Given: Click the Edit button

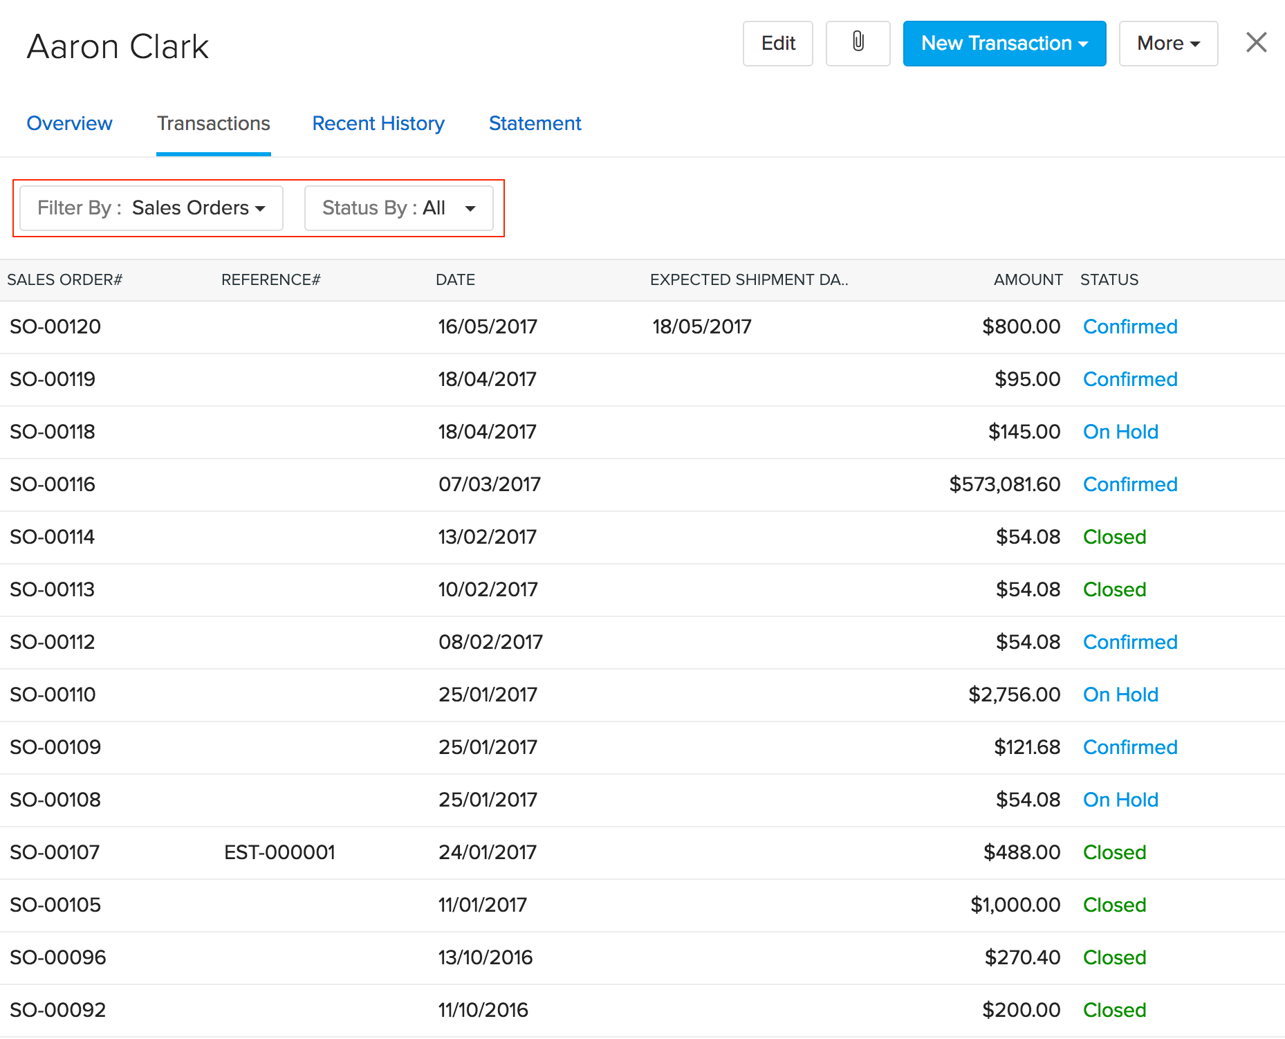Looking at the screenshot, I should pyautogui.click(x=777, y=43).
